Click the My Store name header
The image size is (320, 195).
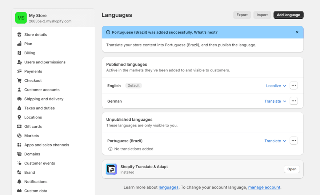click(38, 16)
